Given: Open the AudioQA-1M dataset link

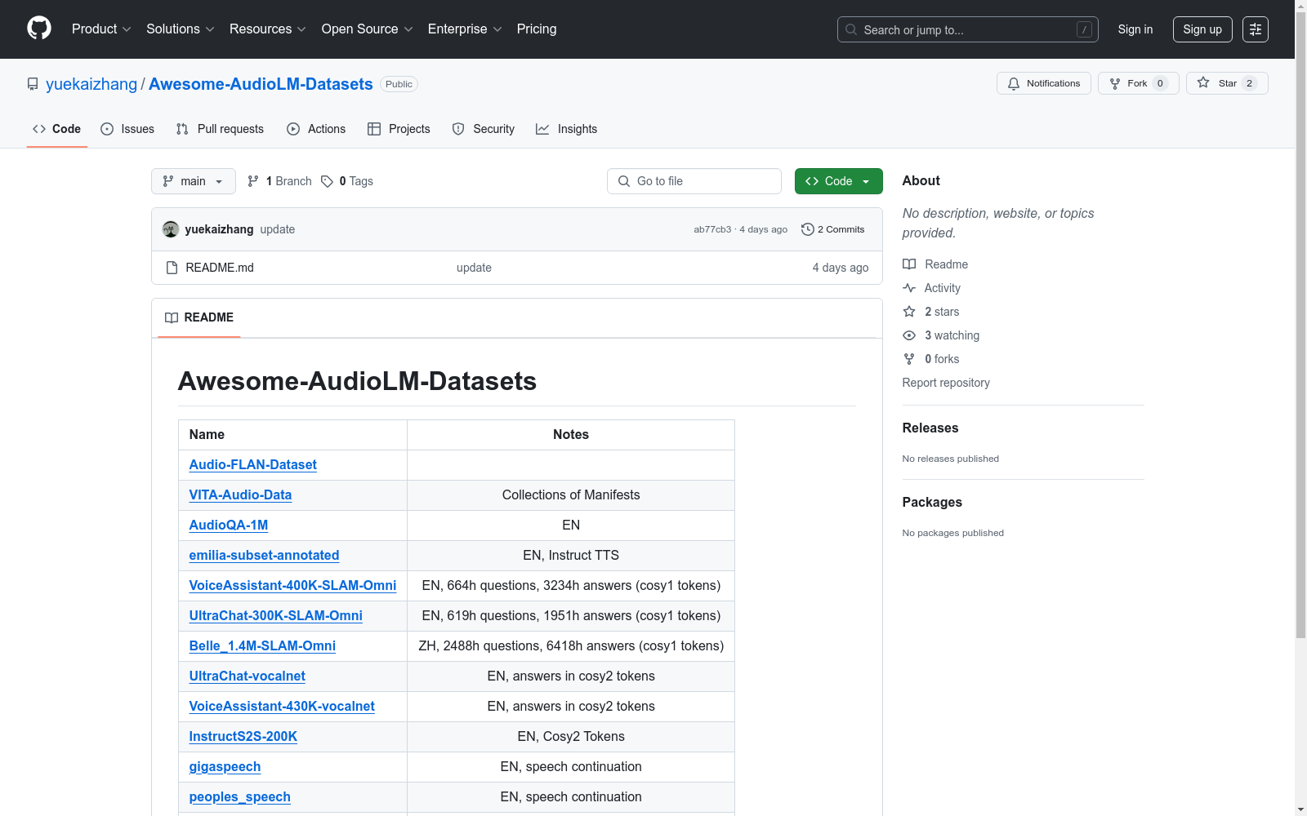Looking at the screenshot, I should (x=229, y=525).
